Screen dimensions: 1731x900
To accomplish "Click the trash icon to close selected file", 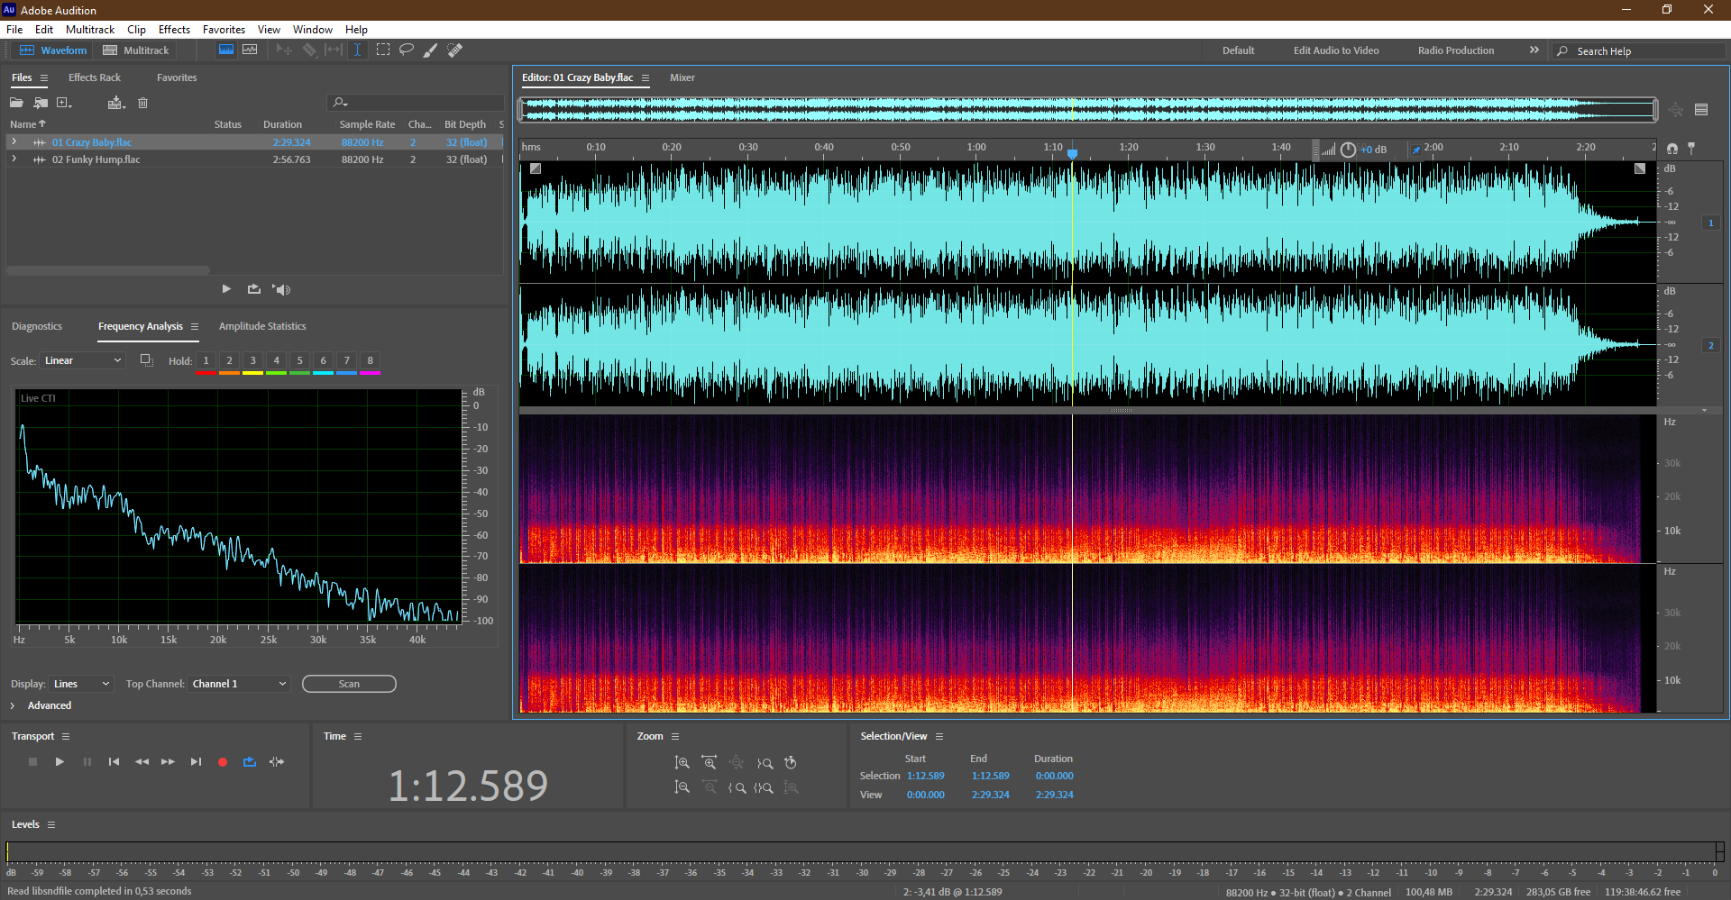I will (142, 103).
